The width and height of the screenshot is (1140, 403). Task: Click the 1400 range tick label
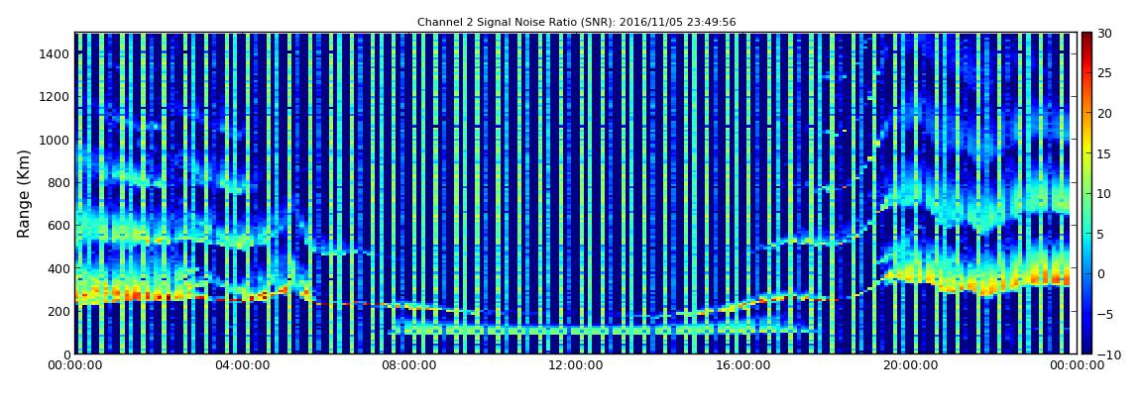[x=56, y=53]
